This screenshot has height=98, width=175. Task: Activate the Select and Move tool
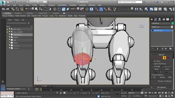click(55, 9)
